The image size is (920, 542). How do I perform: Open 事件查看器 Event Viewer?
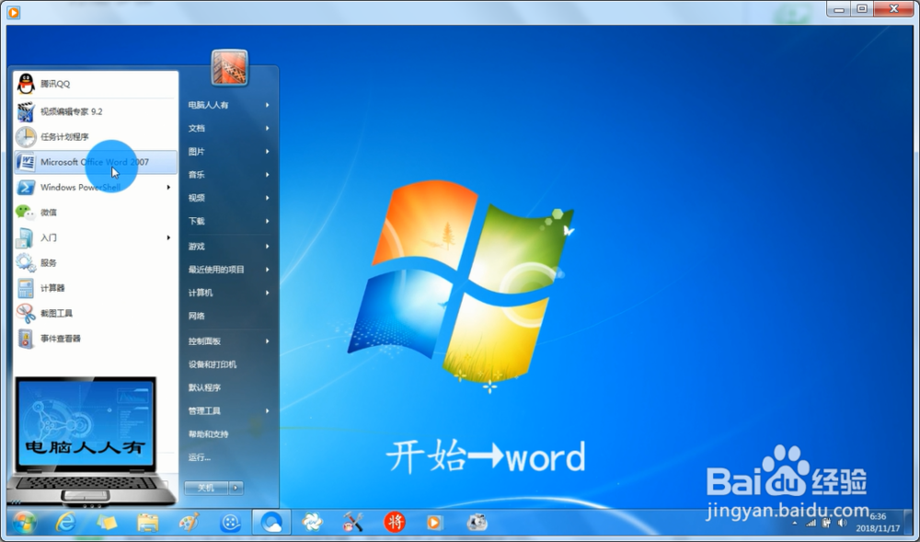pyautogui.click(x=95, y=339)
